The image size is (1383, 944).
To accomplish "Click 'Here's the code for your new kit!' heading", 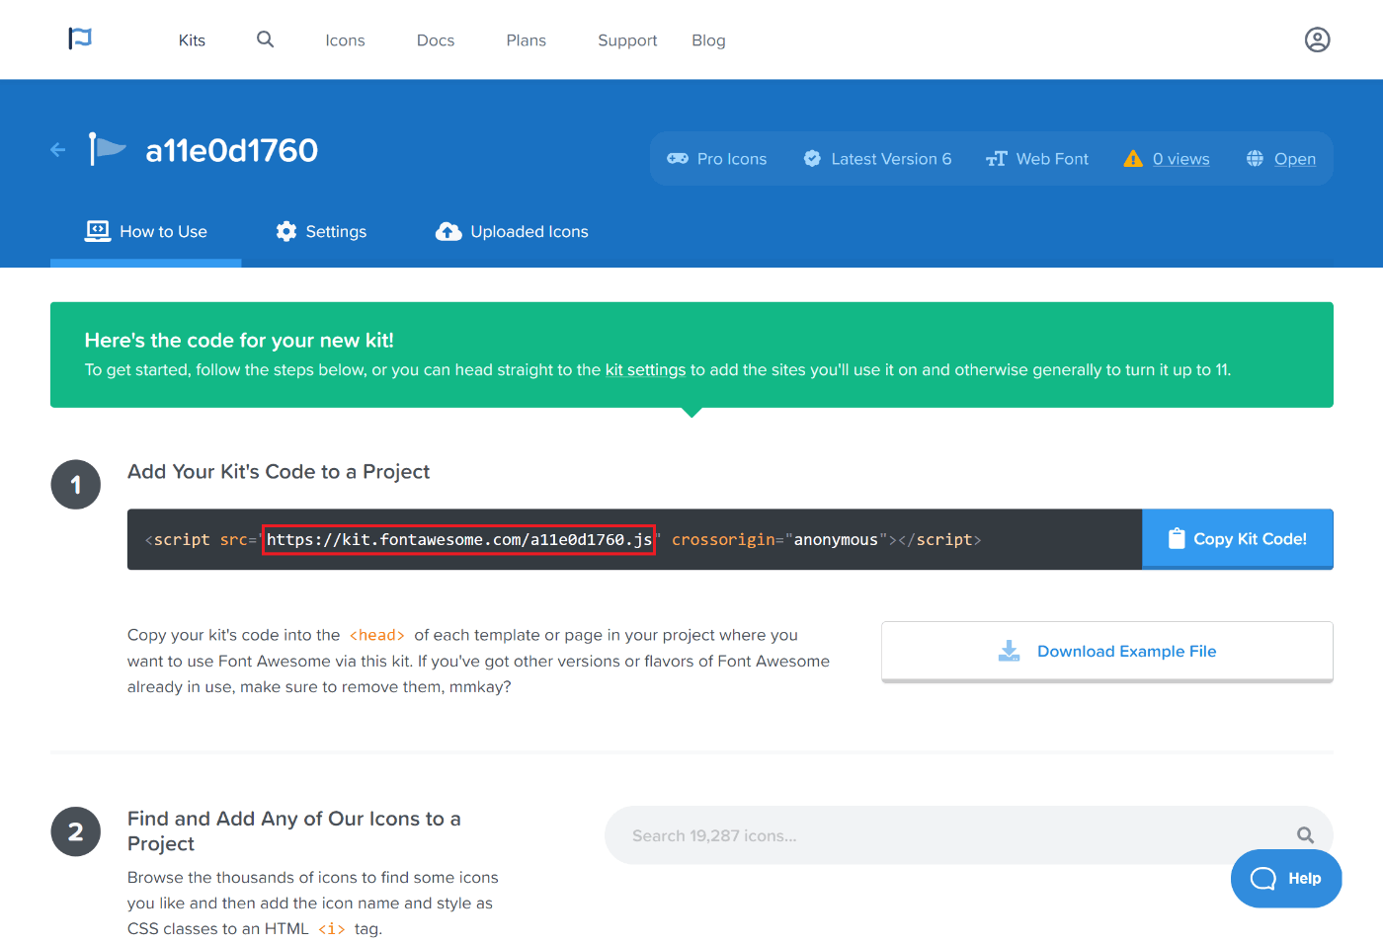I will click(239, 340).
